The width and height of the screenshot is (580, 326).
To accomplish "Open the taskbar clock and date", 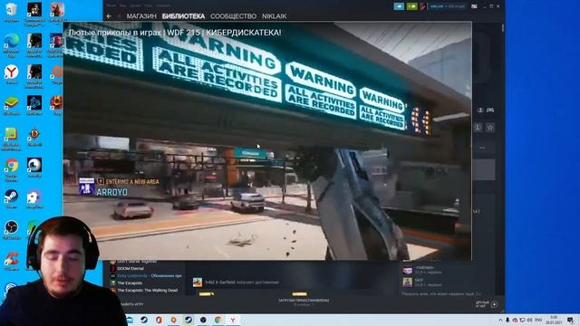I will 554,320.
